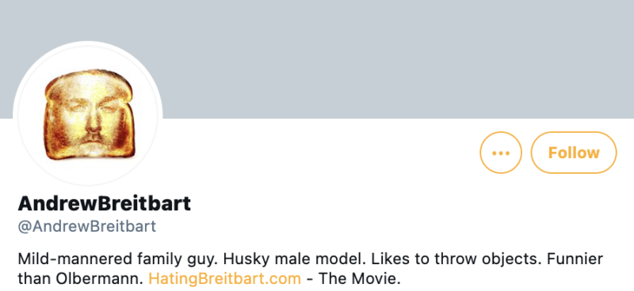Click the @AndrewBreitbart handle text
The image size is (634, 291).
point(87,226)
